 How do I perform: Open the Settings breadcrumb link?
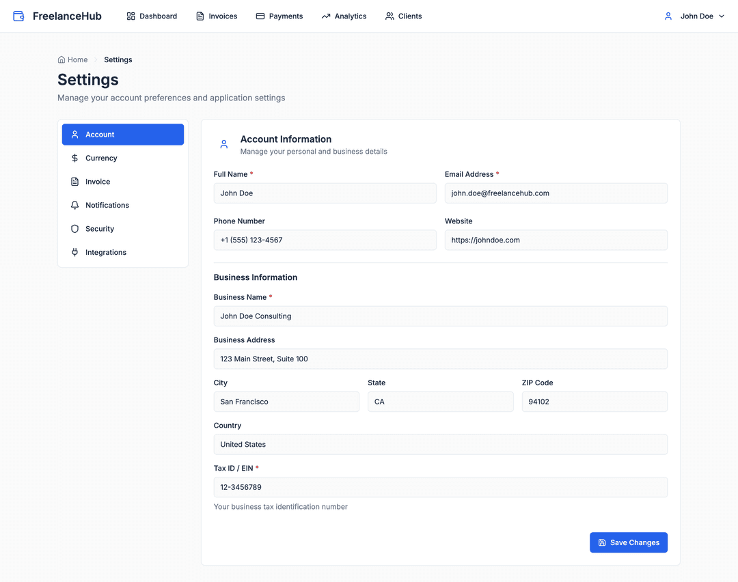(x=118, y=59)
